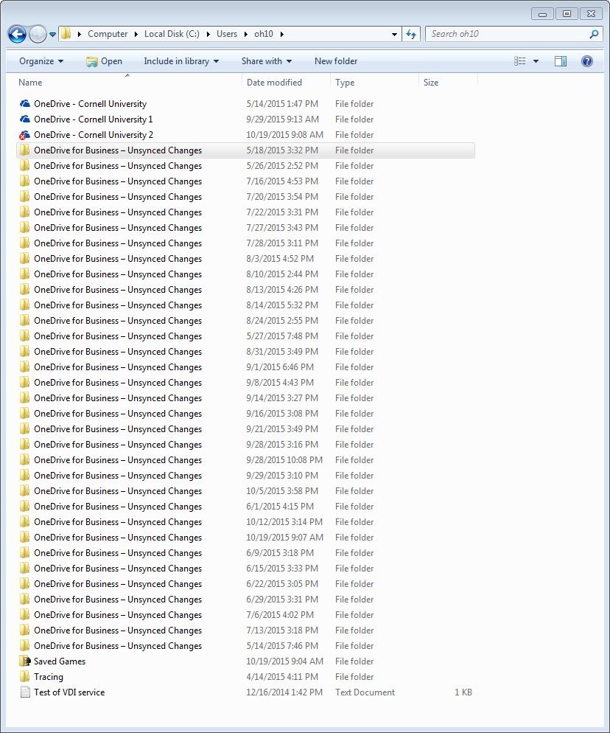Click the date 8/31/2015 3:49 PM
The image size is (610, 733).
(282, 351)
